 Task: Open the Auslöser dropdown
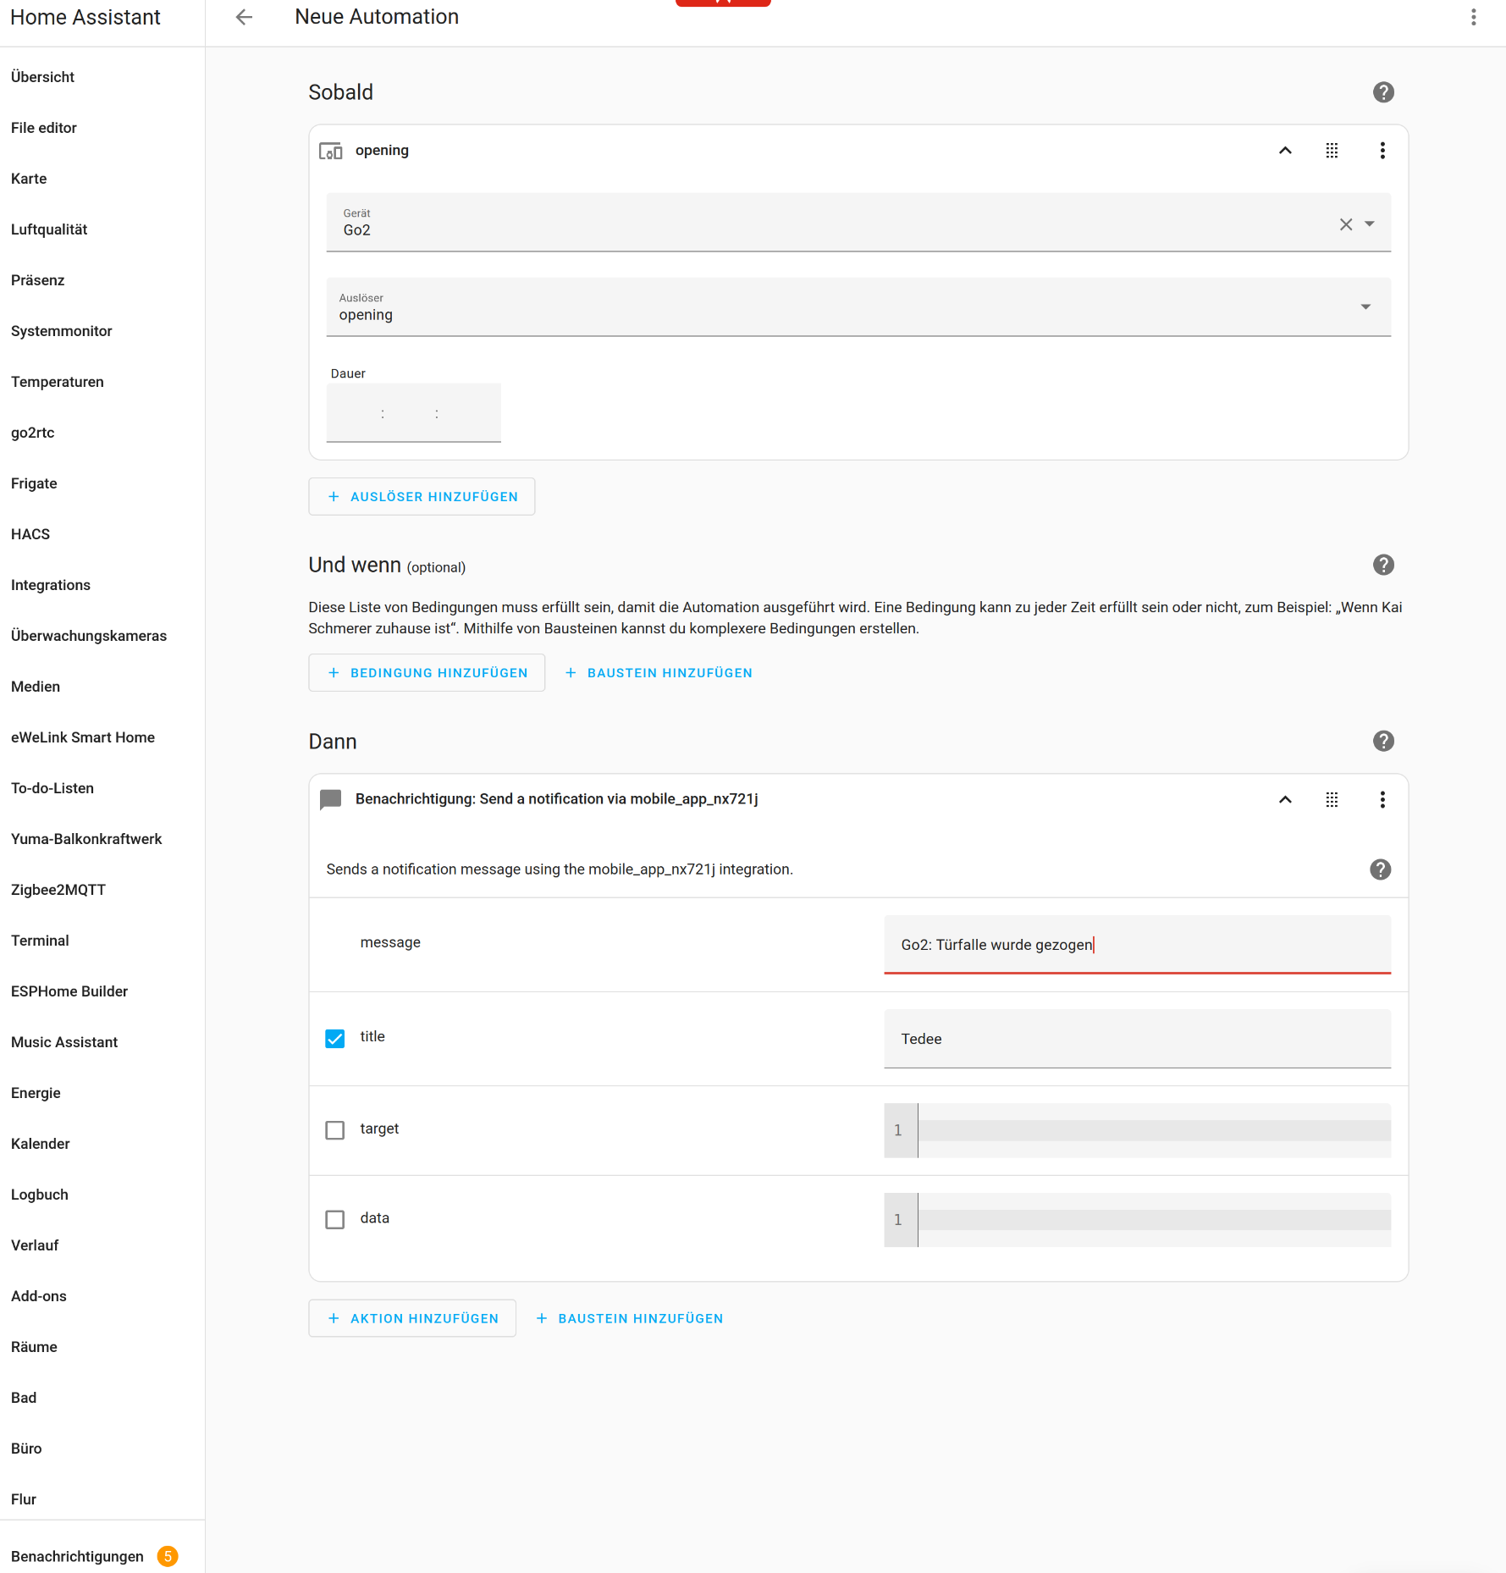(x=858, y=307)
